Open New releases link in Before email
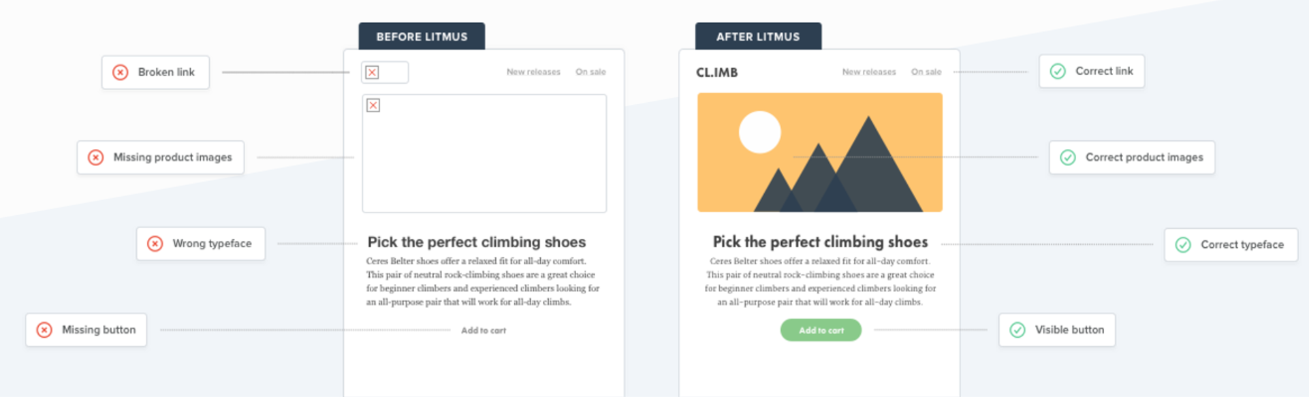The height and width of the screenshot is (397, 1309). click(533, 72)
